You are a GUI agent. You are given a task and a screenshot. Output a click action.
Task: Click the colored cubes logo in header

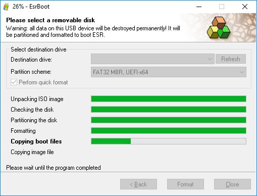point(218,28)
